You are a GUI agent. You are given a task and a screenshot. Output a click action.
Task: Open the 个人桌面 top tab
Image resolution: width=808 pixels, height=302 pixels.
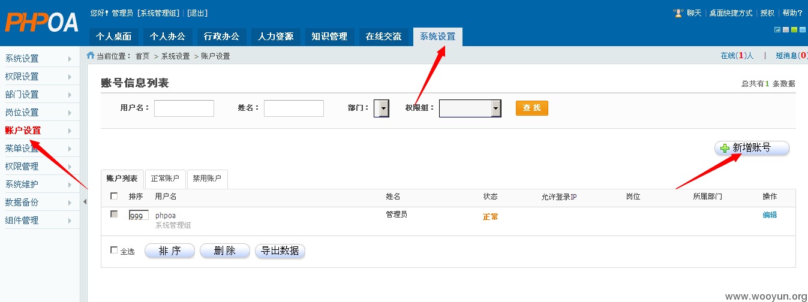click(114, 37)
